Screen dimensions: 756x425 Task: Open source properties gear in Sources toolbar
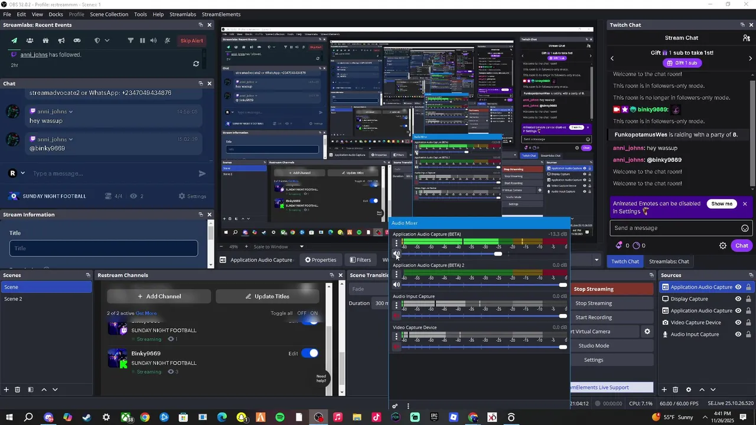coord(689,390)
